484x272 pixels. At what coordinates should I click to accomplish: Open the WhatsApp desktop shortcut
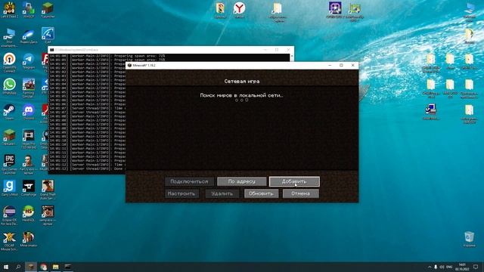[x=9, y=86]
